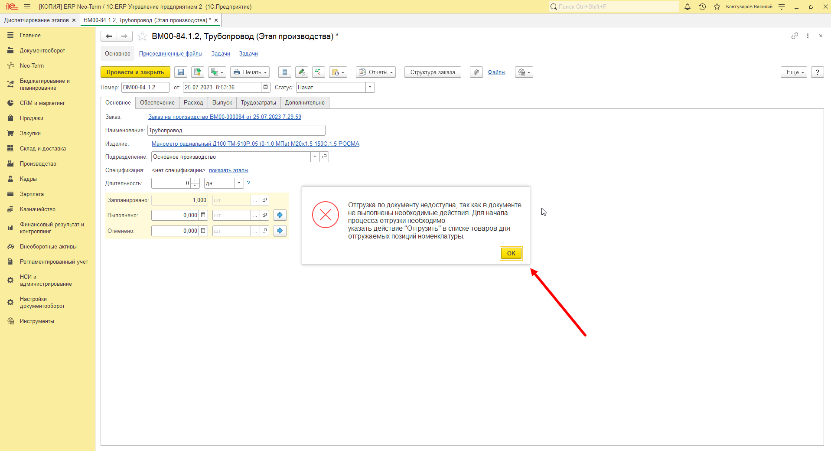Open calculator for Выполнено field
Screen dimensions: 831x451
(203, 215)
